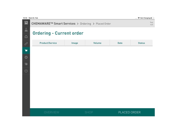Select the recycling sidebar icon
The image size is (177, 133).
(26, 37)
